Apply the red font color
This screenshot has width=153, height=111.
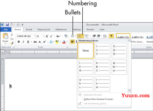coord(64,42)
